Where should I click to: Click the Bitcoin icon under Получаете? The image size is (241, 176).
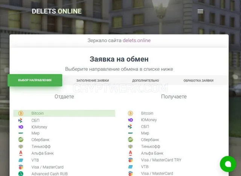tap(130, 113)
